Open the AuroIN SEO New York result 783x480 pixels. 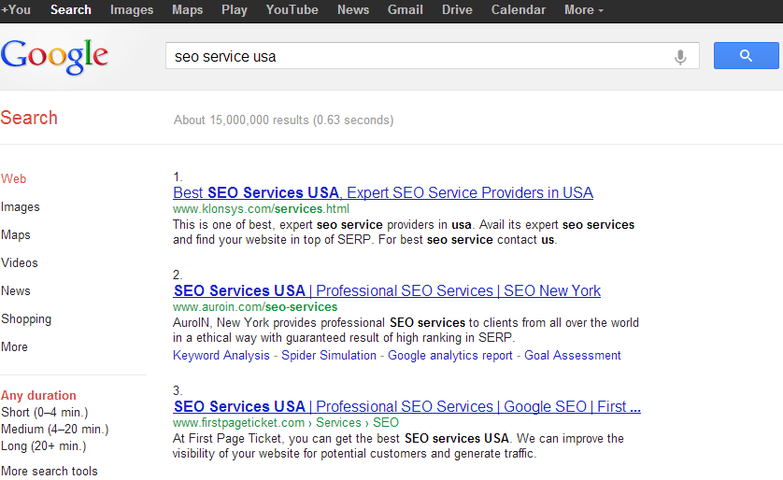point(387,290)
